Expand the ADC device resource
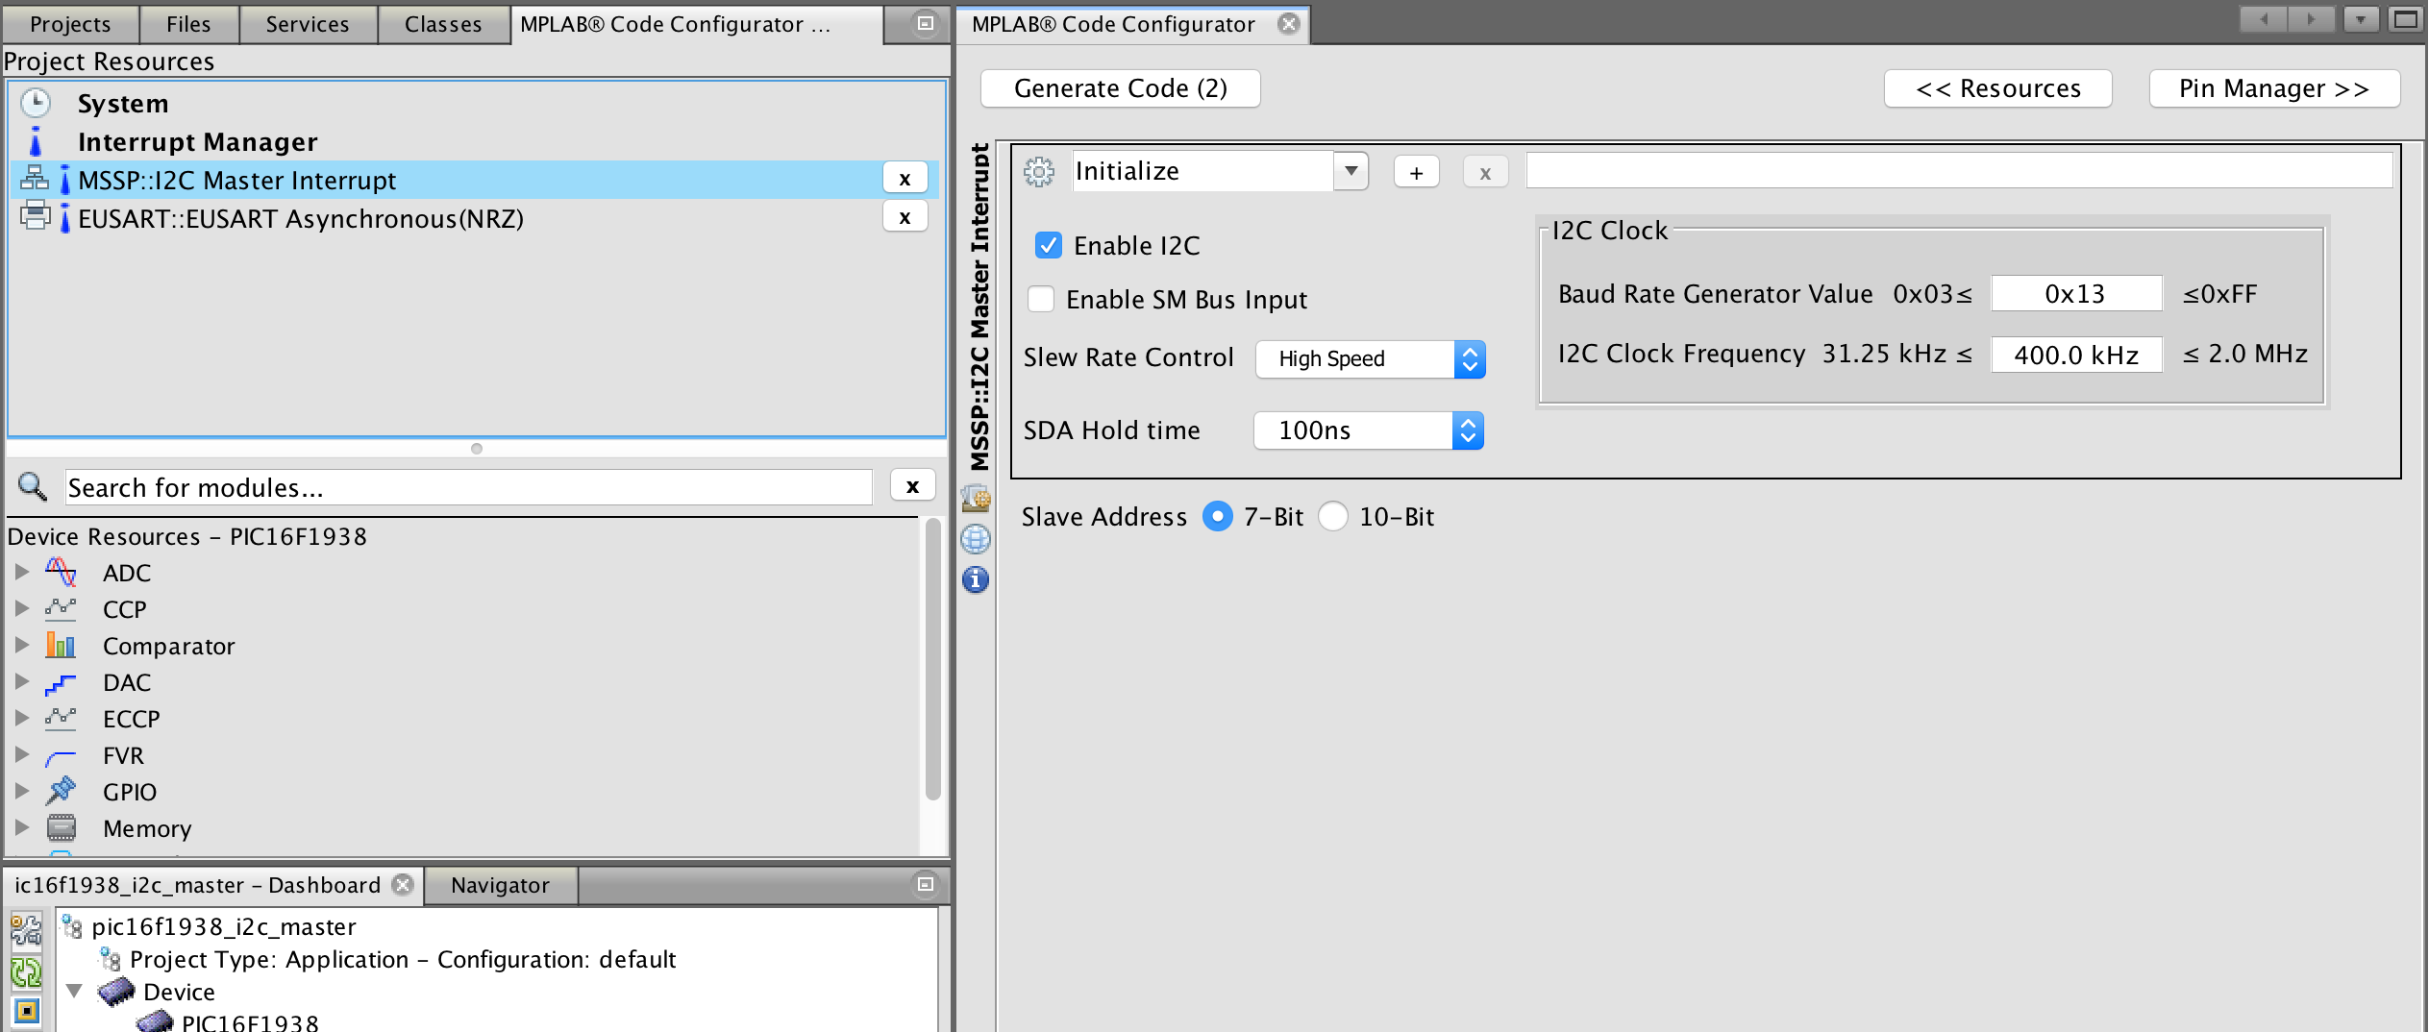This screenshot has height=1032, width=2429. [x=21, y=572]
